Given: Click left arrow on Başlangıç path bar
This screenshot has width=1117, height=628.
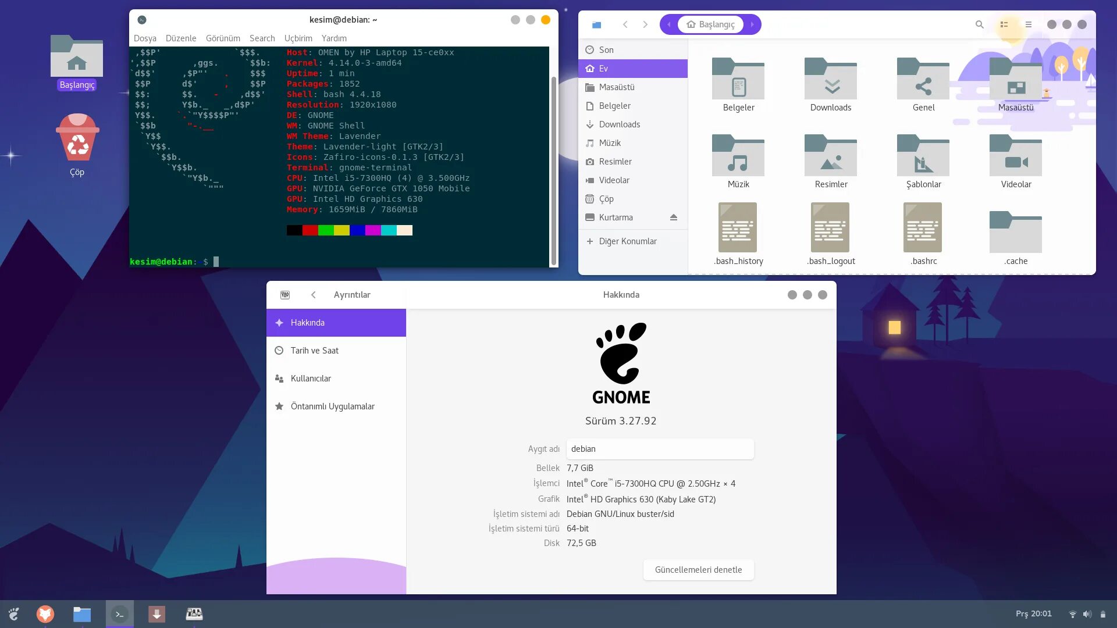Looking at the screenshot, I should [x=669, y=24].
